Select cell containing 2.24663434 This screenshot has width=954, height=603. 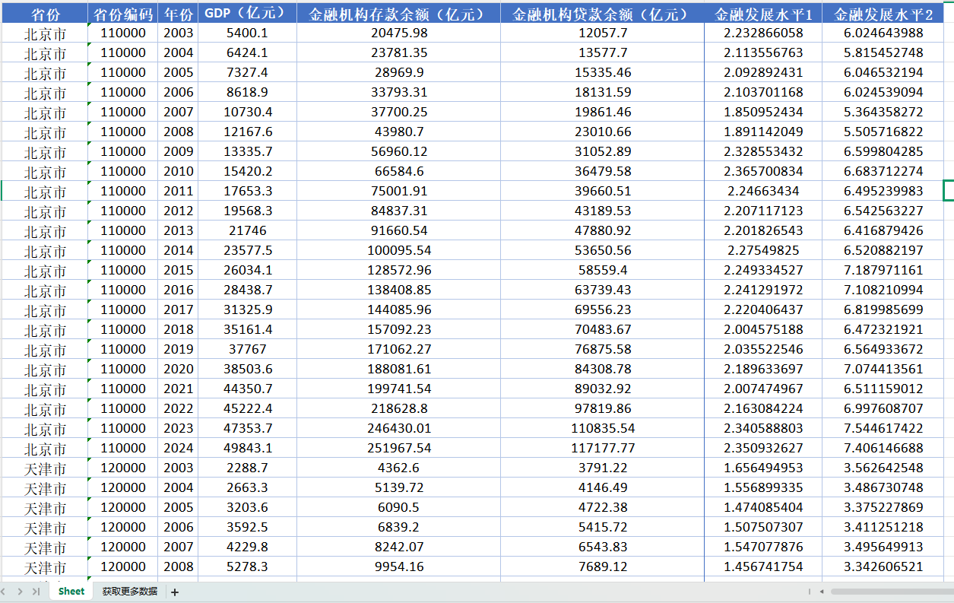[x=763, y=192]
